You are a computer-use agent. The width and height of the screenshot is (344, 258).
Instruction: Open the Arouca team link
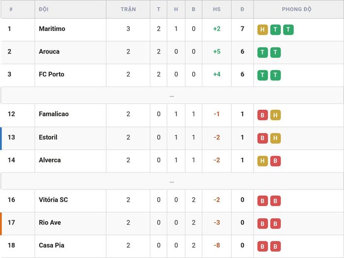pyautogui.click(x=49, y=52)
